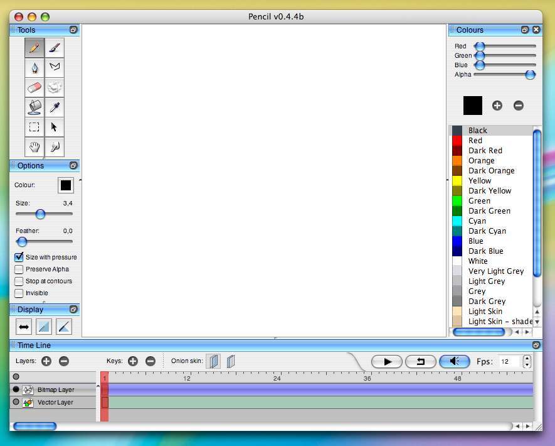Undock the Time Line panel
The image size is (555, 446).
[536, 345]
